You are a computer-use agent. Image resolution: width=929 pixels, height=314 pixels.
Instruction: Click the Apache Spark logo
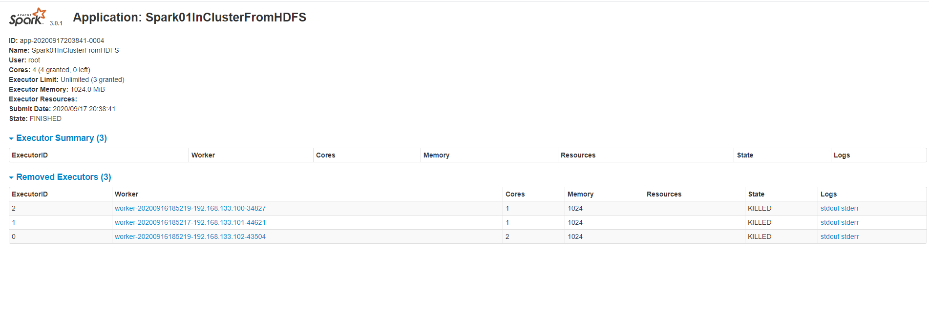point(28,17)
